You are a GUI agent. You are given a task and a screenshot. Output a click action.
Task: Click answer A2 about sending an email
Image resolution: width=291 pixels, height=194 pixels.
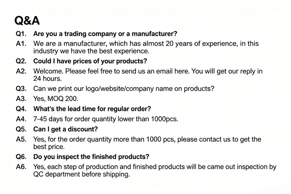148,75
